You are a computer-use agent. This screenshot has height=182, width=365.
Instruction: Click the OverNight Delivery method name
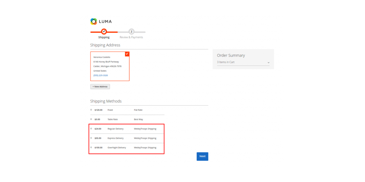(x=117, y=148)
